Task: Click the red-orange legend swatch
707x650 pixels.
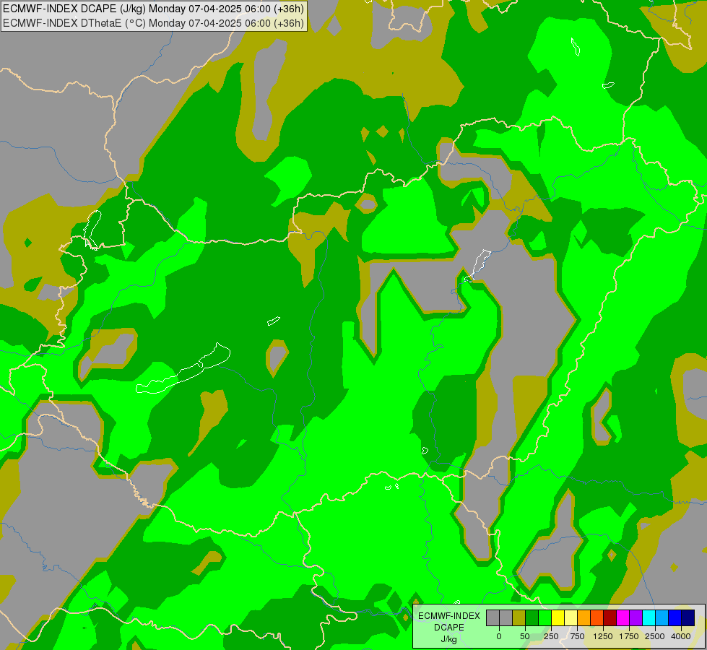Action: [x=597, y=617]
